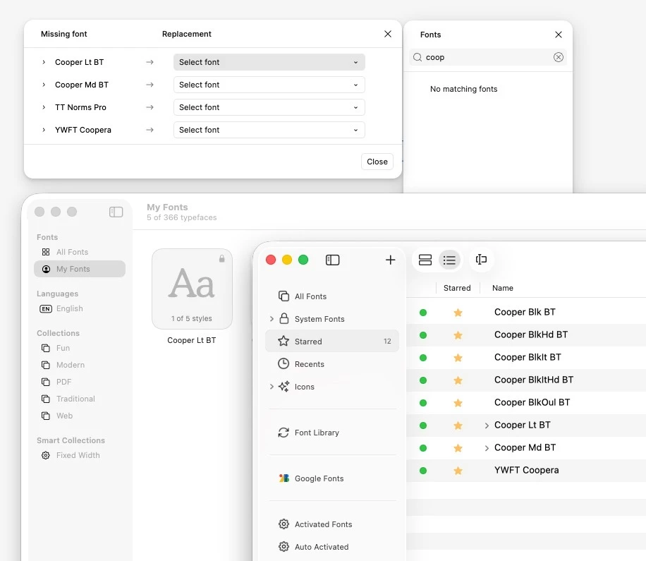Open the Select font dropdown for Cooper Lt BT

(269, 62)
